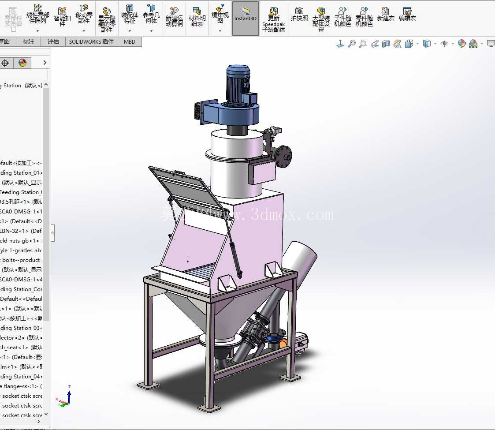Select 'Feeding Station_01' tree item
495x430 pixels.
(21, 173)
